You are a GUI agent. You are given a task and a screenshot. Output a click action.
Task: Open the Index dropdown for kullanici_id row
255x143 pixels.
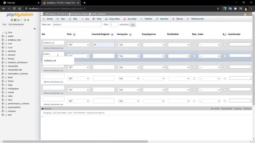210,45
